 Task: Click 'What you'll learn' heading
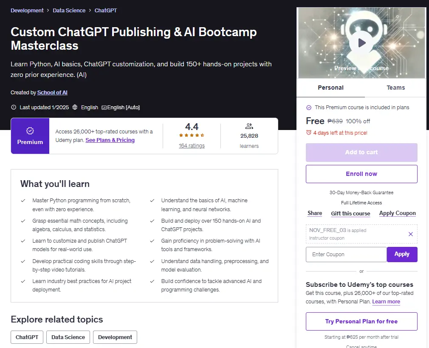[x=55, y=184]
